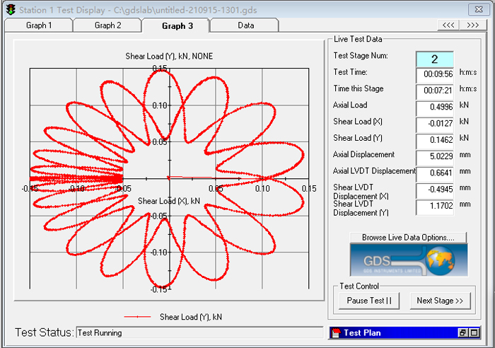Click the Time this Stage value 00:07:21

tap(435, 91)
